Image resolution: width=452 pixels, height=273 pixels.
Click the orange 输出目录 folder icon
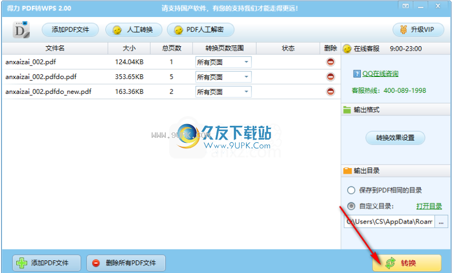(x=347, y=171)
